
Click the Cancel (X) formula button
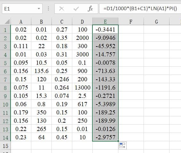tap(61, 9)
